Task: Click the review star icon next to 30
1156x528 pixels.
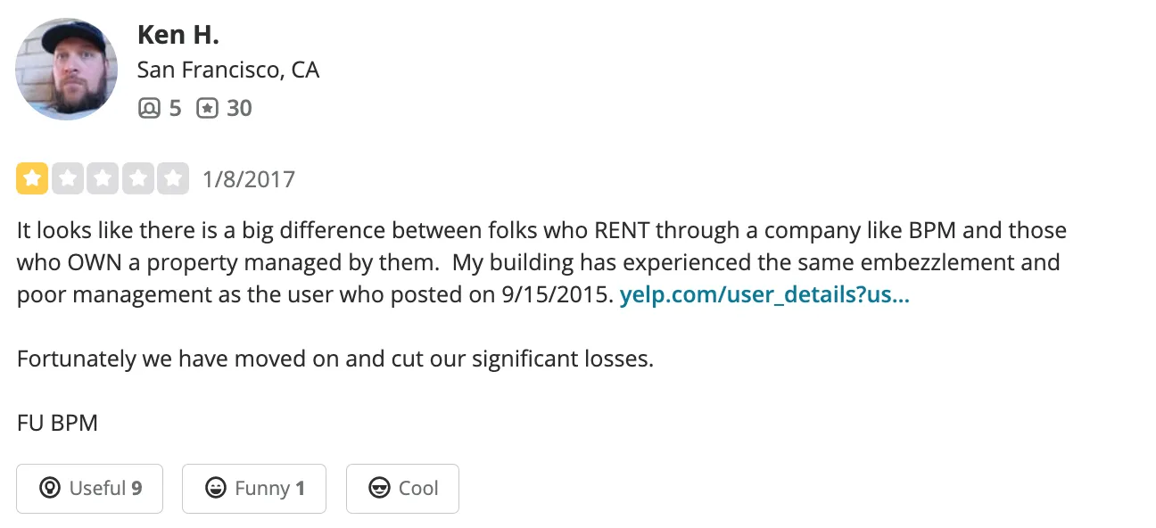Action: pyautogui.click(x=207, y=108)
